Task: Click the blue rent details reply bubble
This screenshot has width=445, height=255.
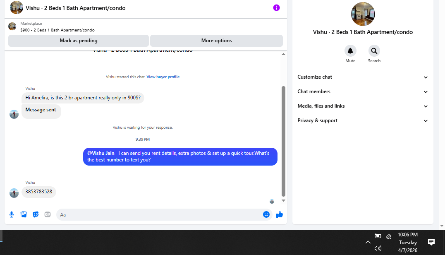Action: 180,156
